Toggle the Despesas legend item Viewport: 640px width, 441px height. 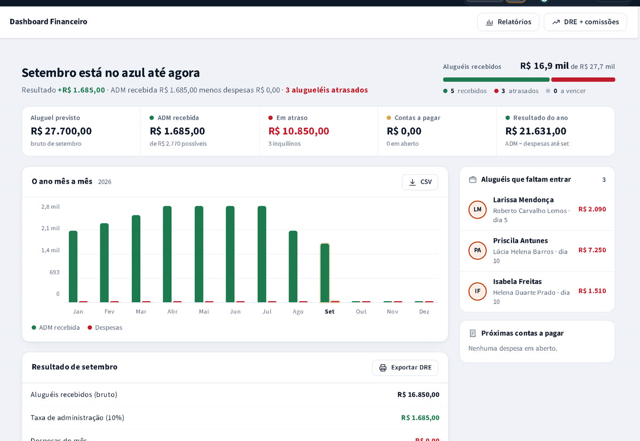[105, 328]
